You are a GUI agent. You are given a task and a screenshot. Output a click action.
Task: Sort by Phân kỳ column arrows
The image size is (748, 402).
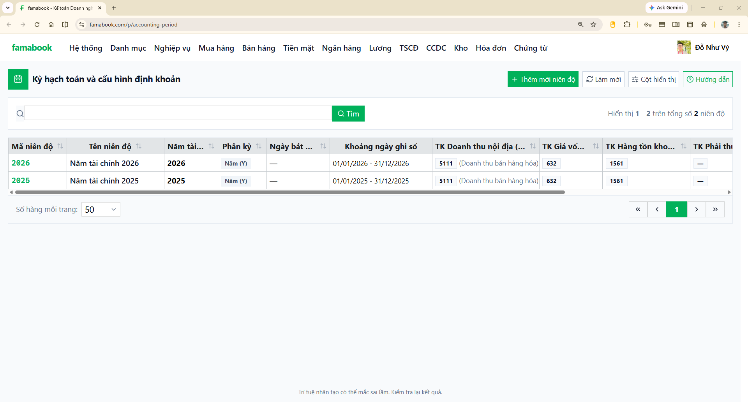259,146
